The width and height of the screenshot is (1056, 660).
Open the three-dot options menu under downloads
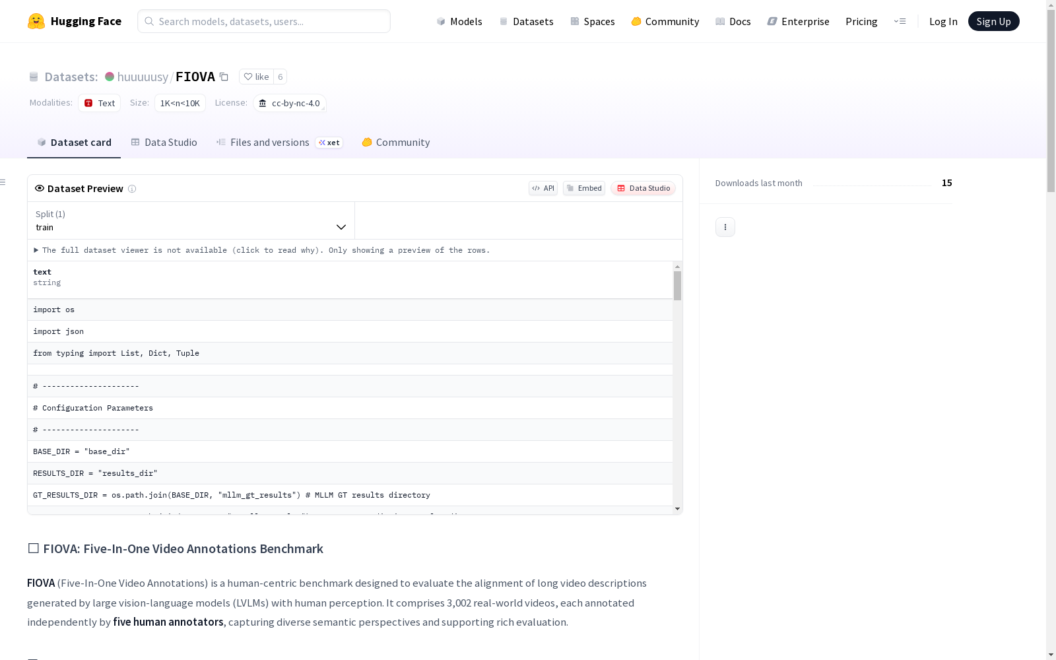click(x=725, y=227)
